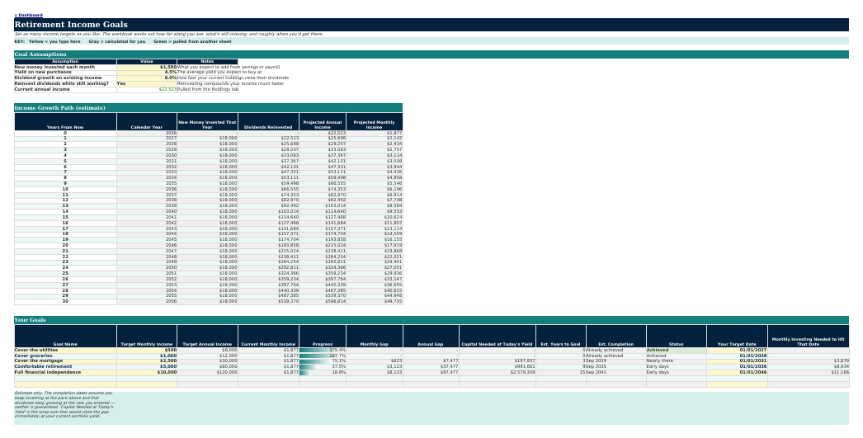Edit target date 01/01/2046

[x=737, y=373]
